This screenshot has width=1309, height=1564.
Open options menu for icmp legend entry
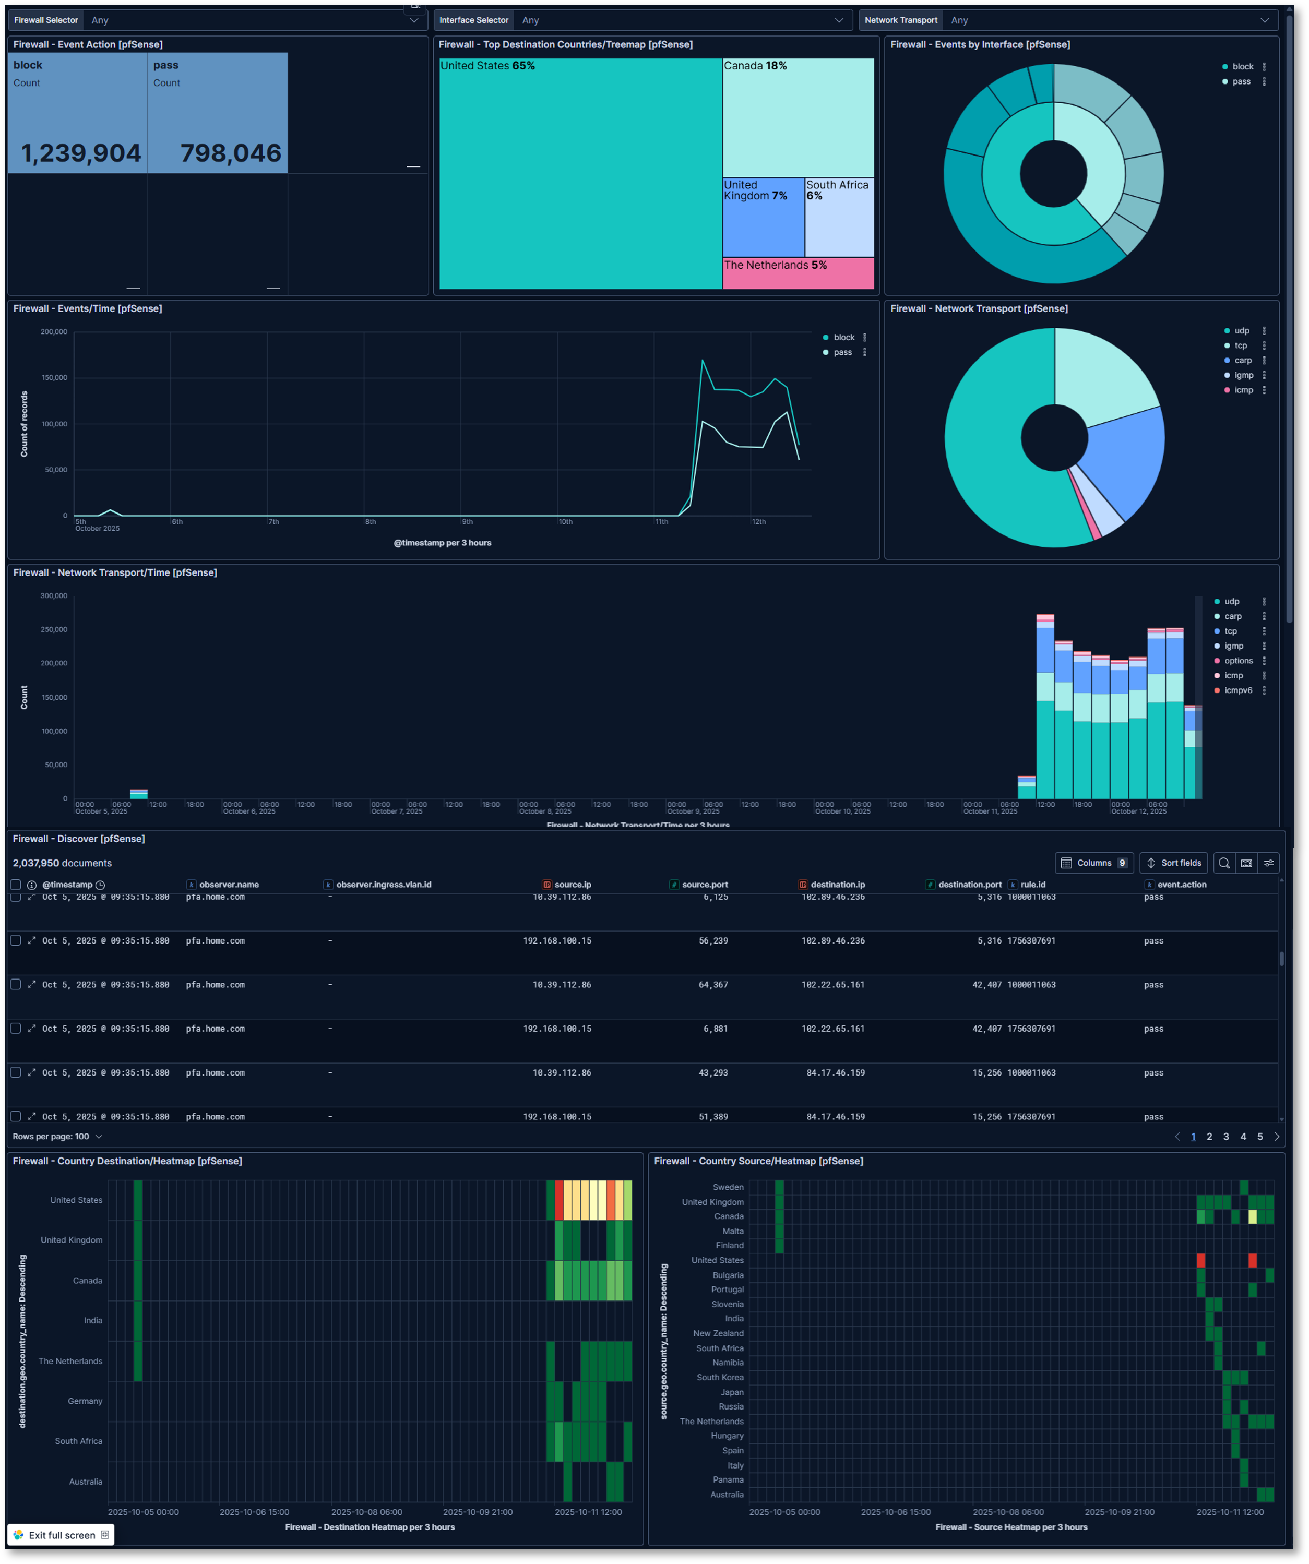click(1264, 390)
